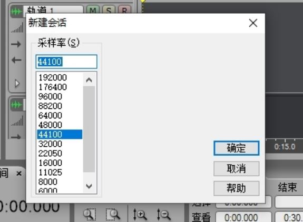Mute track 1 with the M button
303x222 pixels.
click(93, 10)
